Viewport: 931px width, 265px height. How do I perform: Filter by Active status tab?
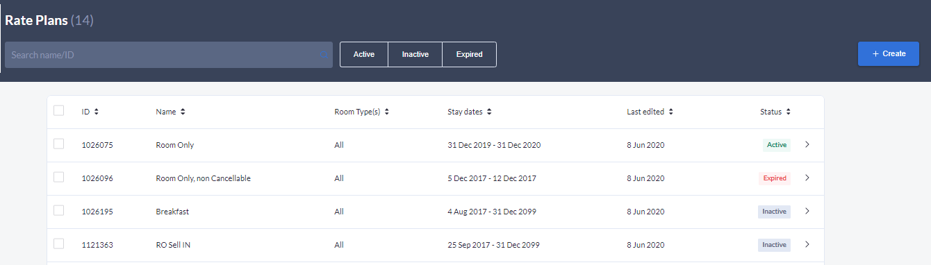364,55
